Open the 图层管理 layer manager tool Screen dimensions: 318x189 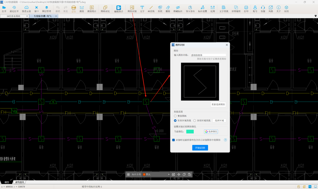46,9
